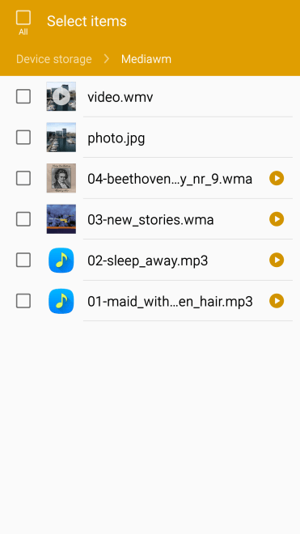Image resolution: width=300 pixels, height=534 pixels.
Task: Play 02-sleep_away.mp3 preview button
Action: click(x=277, y=261)
